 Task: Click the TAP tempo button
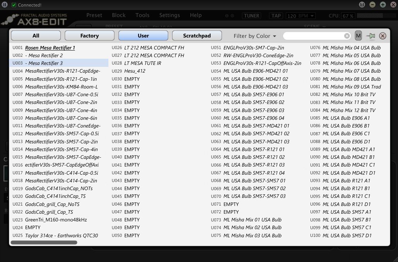pyautogui.click(x=276, y=16)
